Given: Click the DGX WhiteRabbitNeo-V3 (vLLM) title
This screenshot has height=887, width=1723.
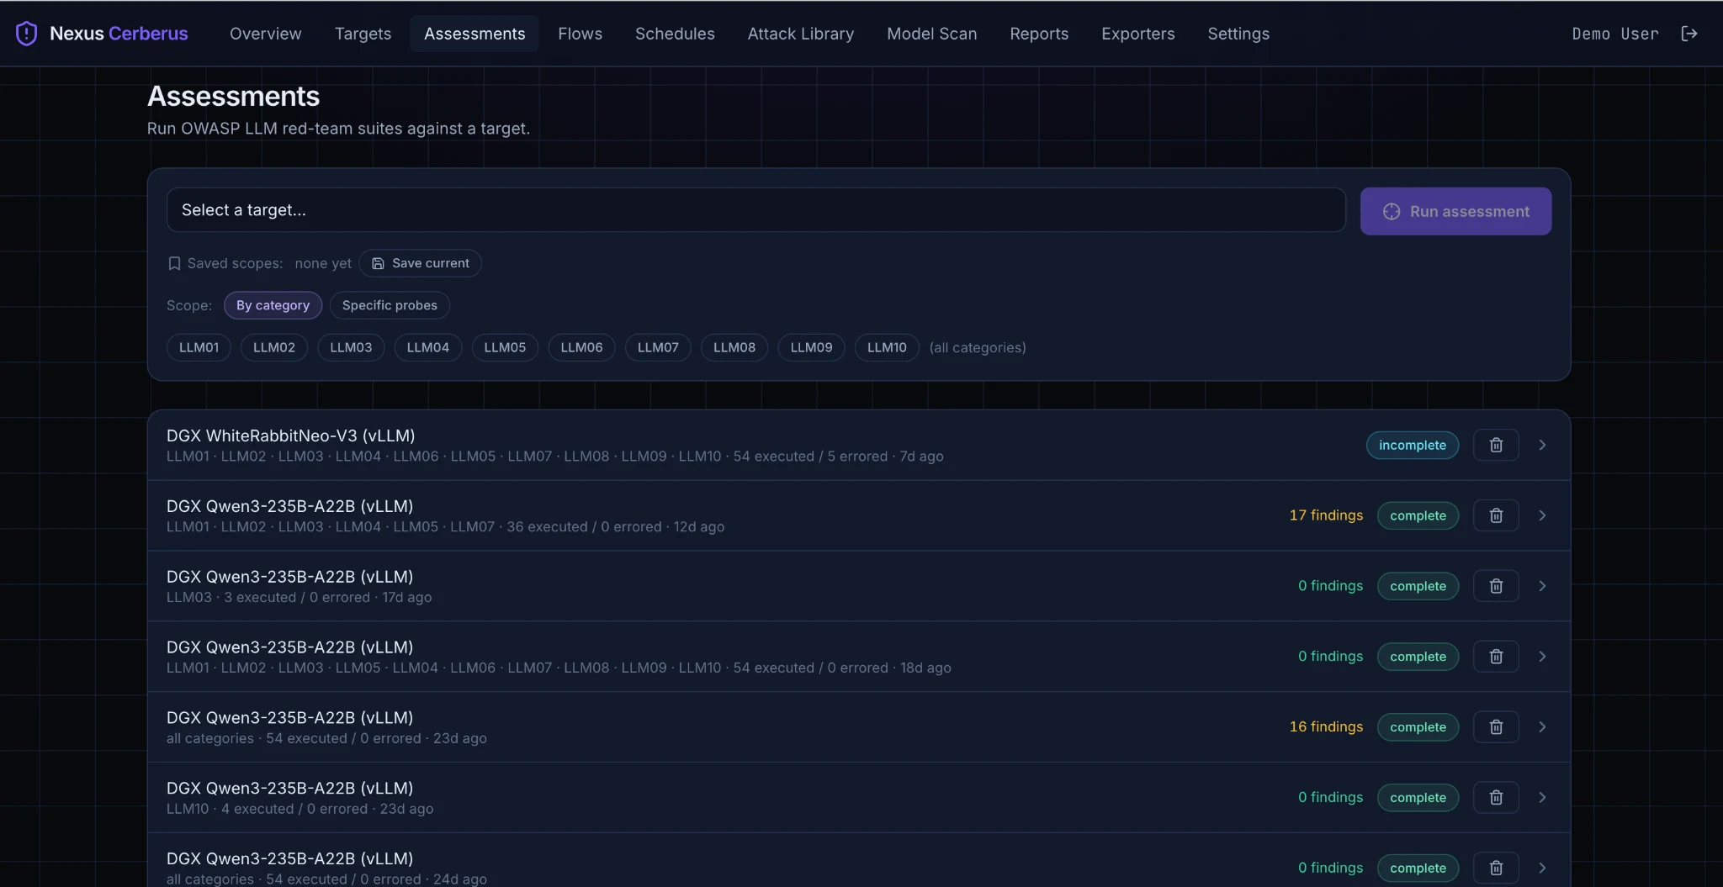Looking at the screenshot, I should (290, 436).
